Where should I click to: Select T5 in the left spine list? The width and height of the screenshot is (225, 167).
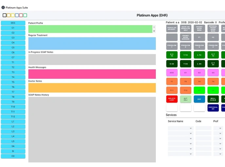click(13, 82)
